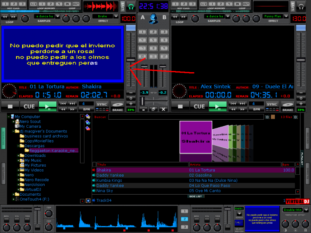Toggle deck A headphone monitor
Image resolution: width=311 pixels, height=233 pixels.
131,7
